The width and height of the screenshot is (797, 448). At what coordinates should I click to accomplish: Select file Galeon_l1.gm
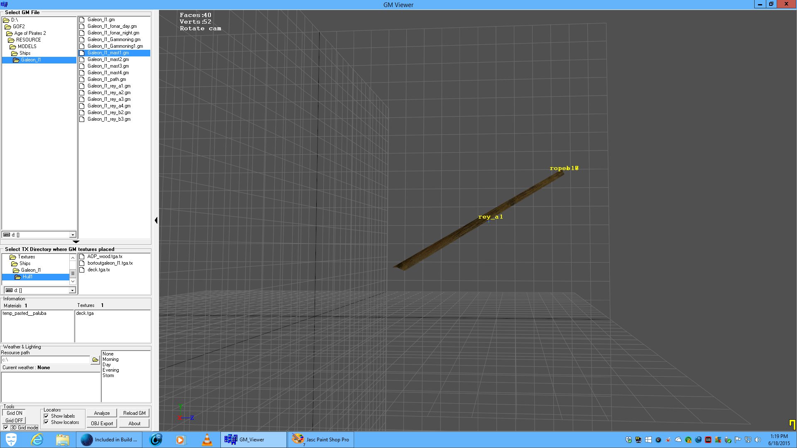point(101,19)
